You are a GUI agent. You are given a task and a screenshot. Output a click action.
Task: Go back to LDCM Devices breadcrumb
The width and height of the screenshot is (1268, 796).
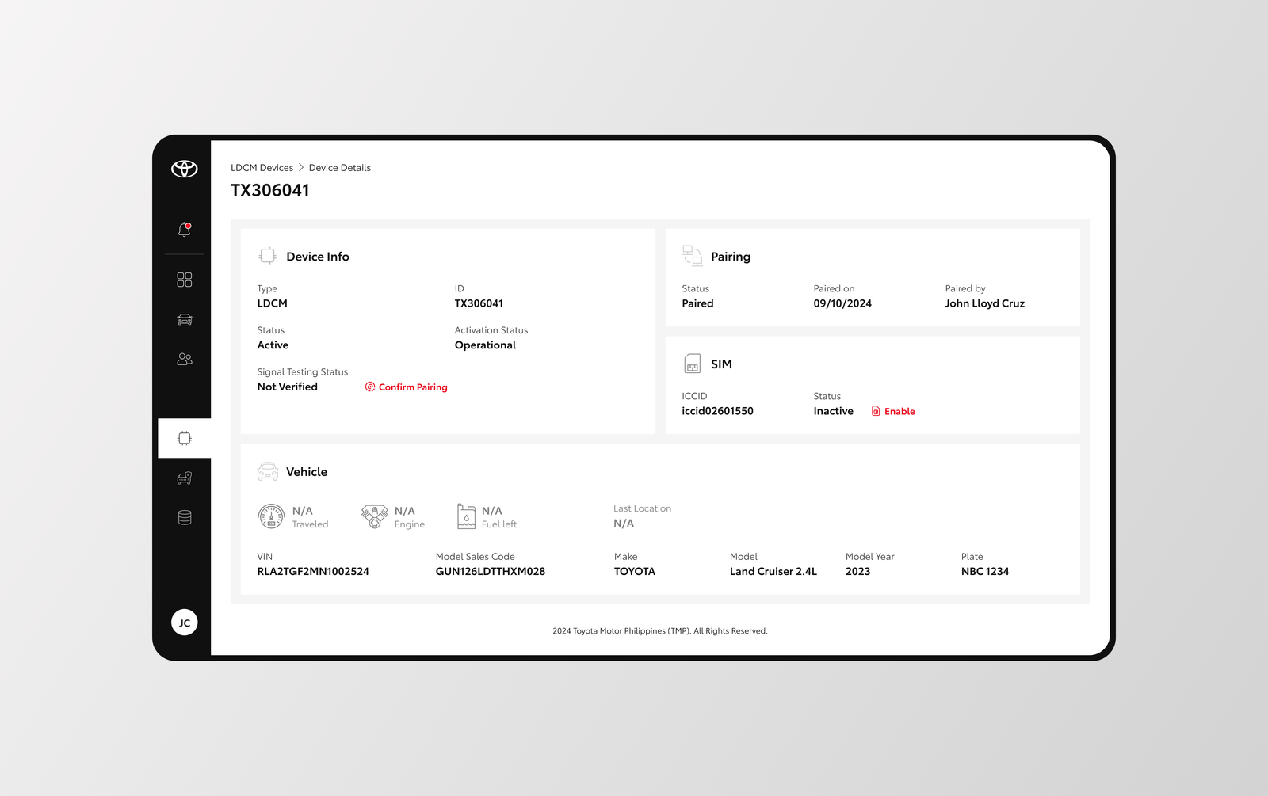(262, 168)
